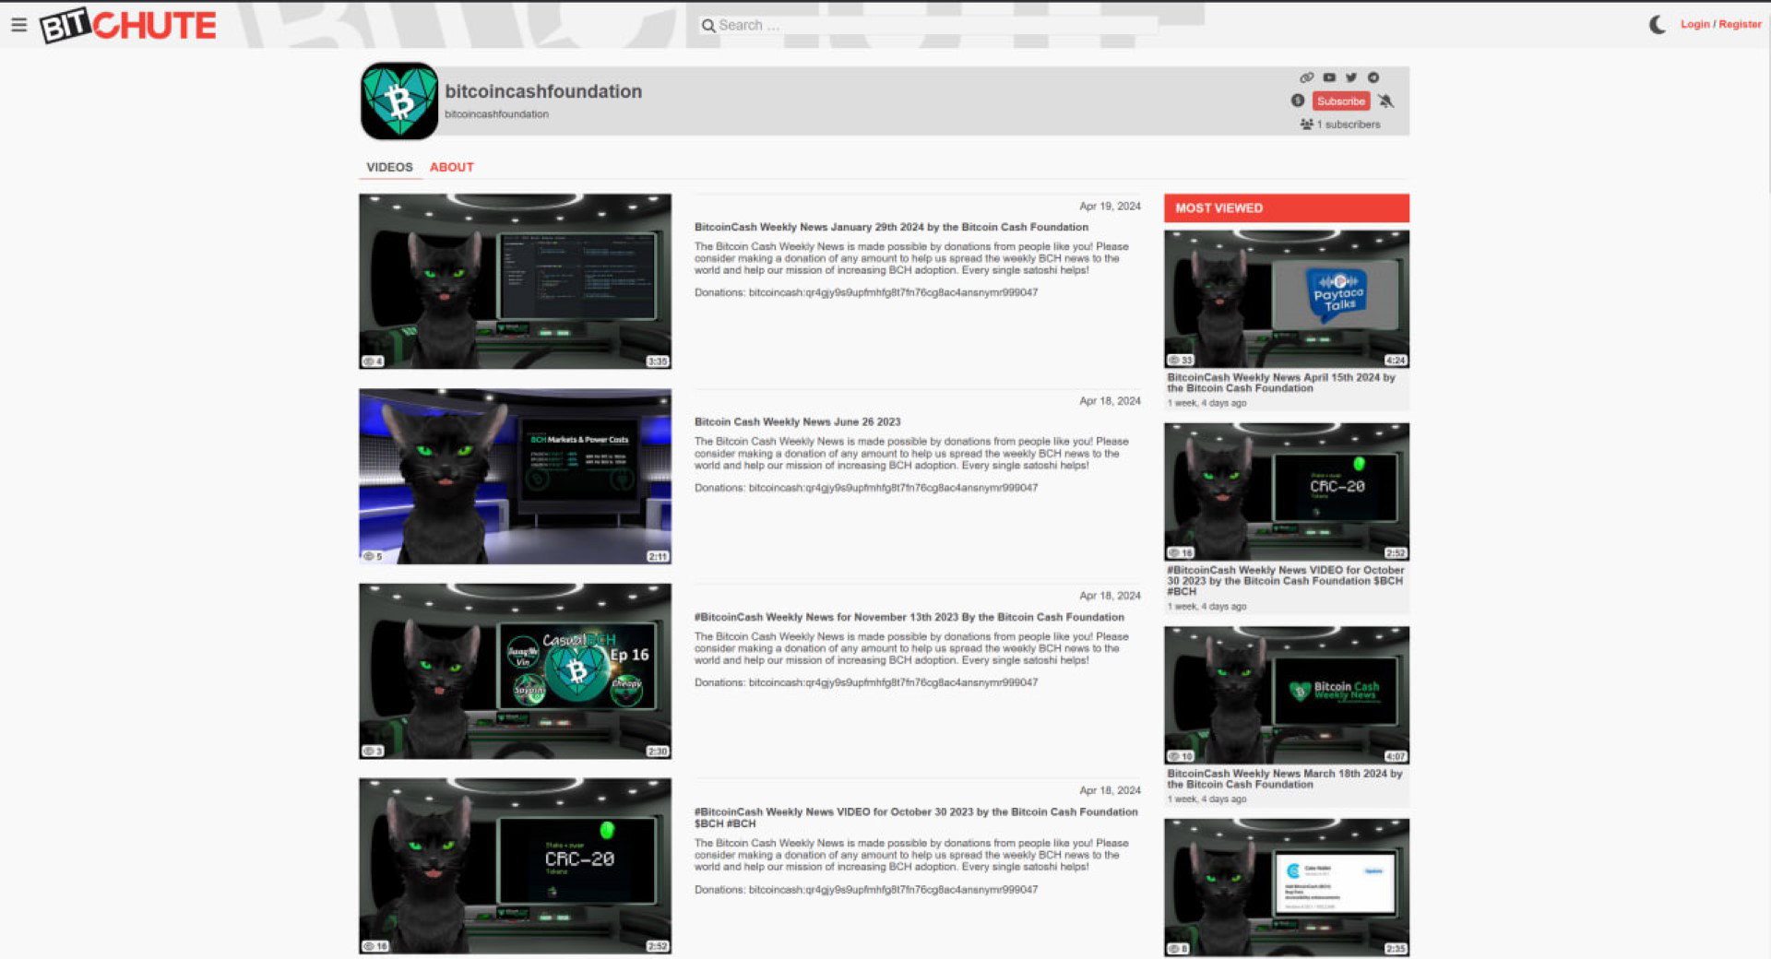Click the MOST VIEWED header
The image size is (1771, 959).
[1287, 208]
